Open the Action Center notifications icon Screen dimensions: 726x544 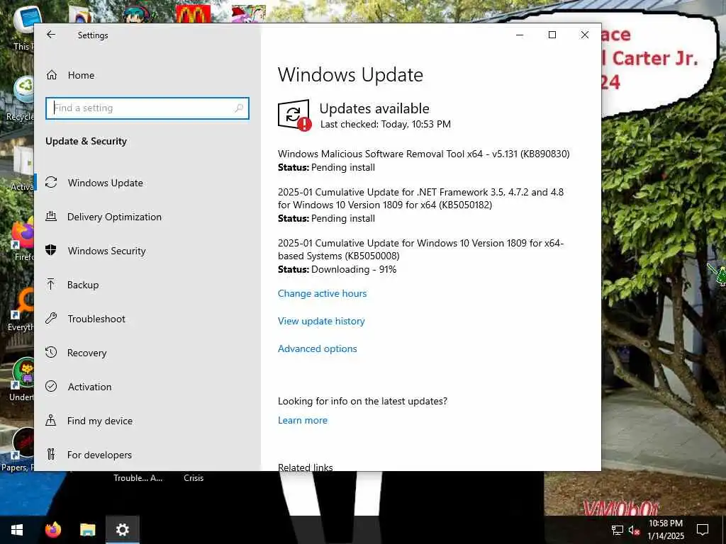point(703,530)
